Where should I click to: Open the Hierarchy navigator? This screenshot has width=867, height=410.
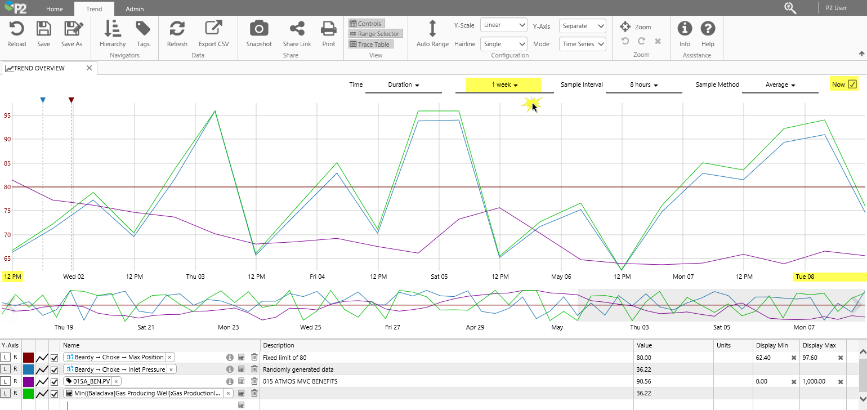[113, 29]
